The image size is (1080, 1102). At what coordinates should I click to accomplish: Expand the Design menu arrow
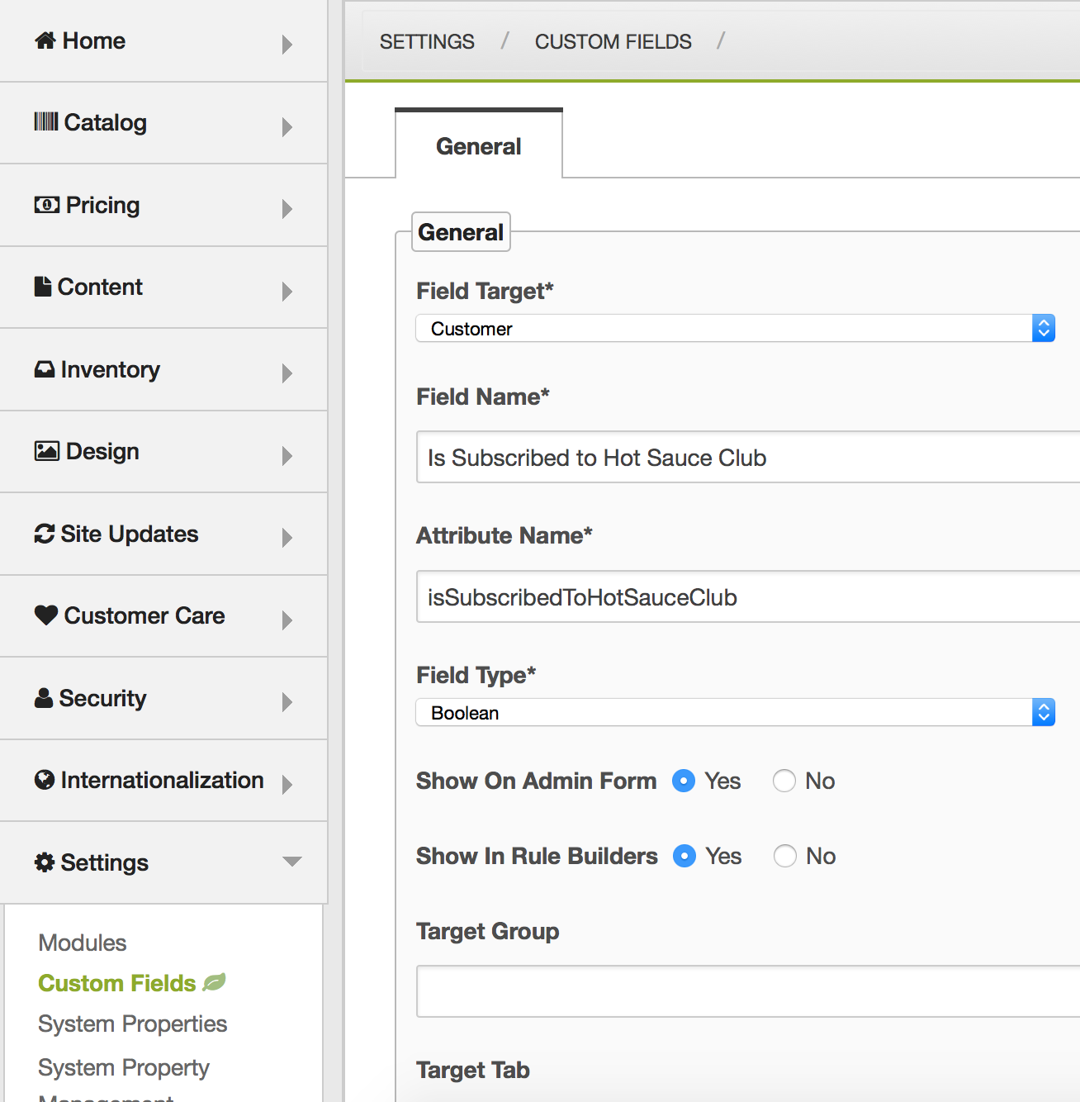(287, 455)
